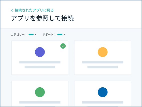
Task: Open the サポート filter dropdown
Action: point(61,34)
